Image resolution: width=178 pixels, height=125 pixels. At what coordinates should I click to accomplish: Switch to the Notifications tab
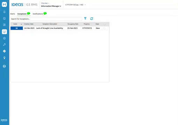point(38,14)
